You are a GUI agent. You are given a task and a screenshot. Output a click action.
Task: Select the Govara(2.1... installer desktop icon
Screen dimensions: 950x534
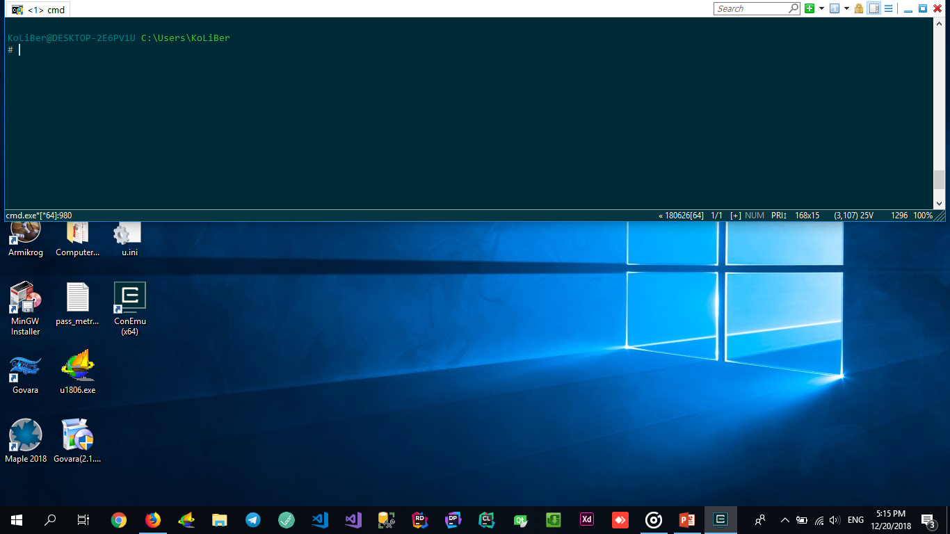[x=78, y=441]
